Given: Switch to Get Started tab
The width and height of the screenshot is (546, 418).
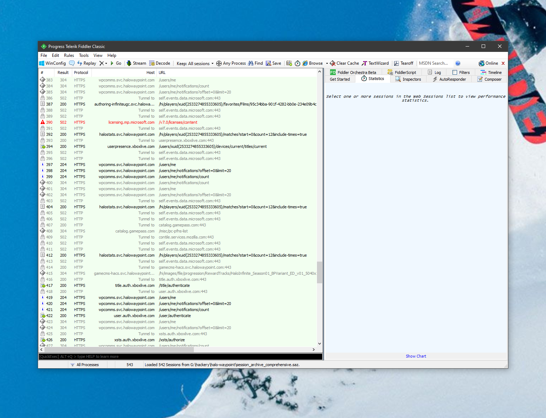Looking at the screenshot, I should [340, 79].
